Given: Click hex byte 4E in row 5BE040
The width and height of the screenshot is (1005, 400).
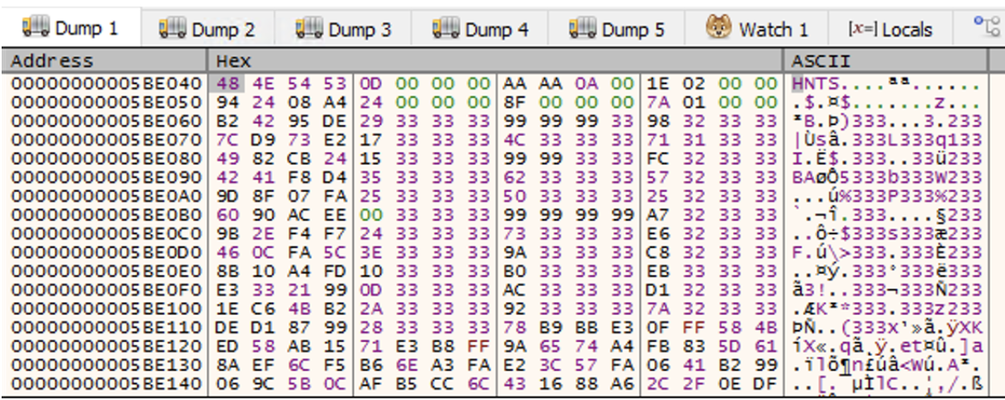Looking at the screenshot, I should [263, 84].
